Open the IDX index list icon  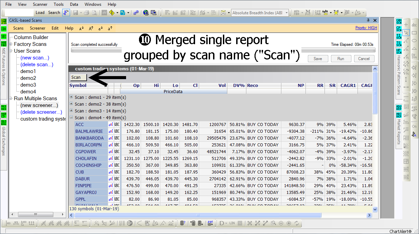click(4, 29)
